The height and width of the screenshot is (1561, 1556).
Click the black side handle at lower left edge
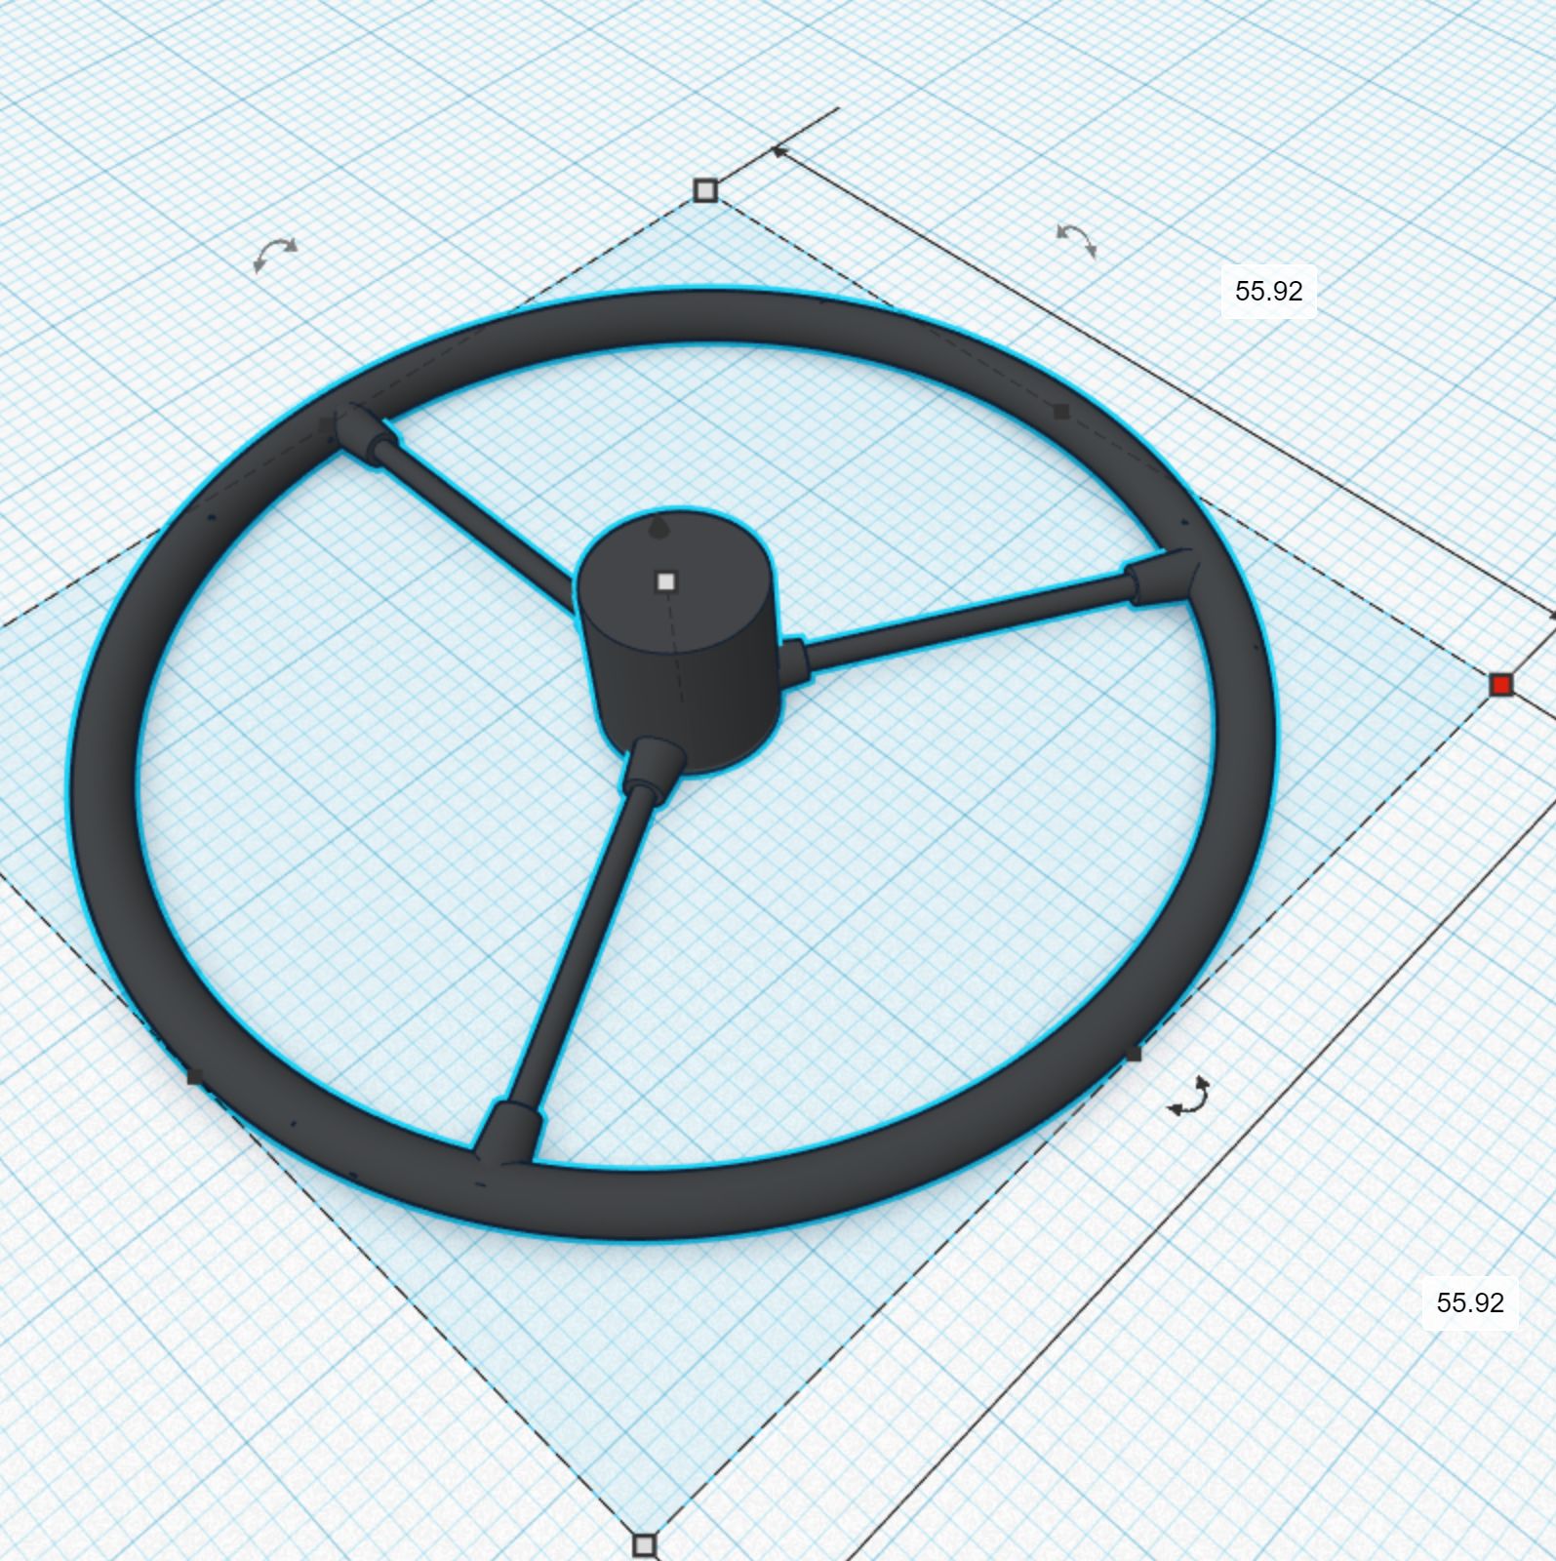click(x=195, y=1077)
